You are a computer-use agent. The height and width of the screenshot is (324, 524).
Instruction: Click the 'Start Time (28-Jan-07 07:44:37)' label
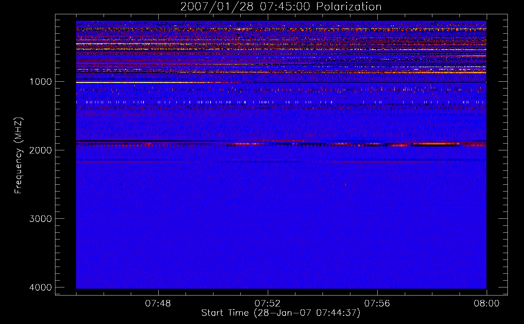point(281,313)
